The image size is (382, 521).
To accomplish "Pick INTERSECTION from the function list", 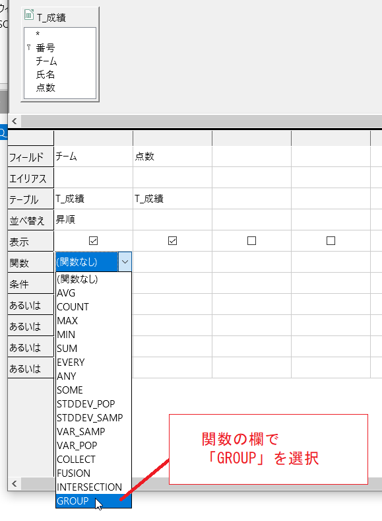I will click(93, 487).
